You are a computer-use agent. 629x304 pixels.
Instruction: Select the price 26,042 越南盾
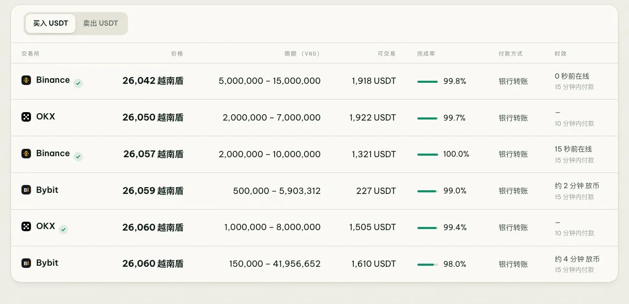(153, 81)
